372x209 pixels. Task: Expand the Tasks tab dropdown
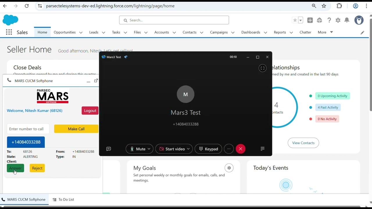(125, 33)
